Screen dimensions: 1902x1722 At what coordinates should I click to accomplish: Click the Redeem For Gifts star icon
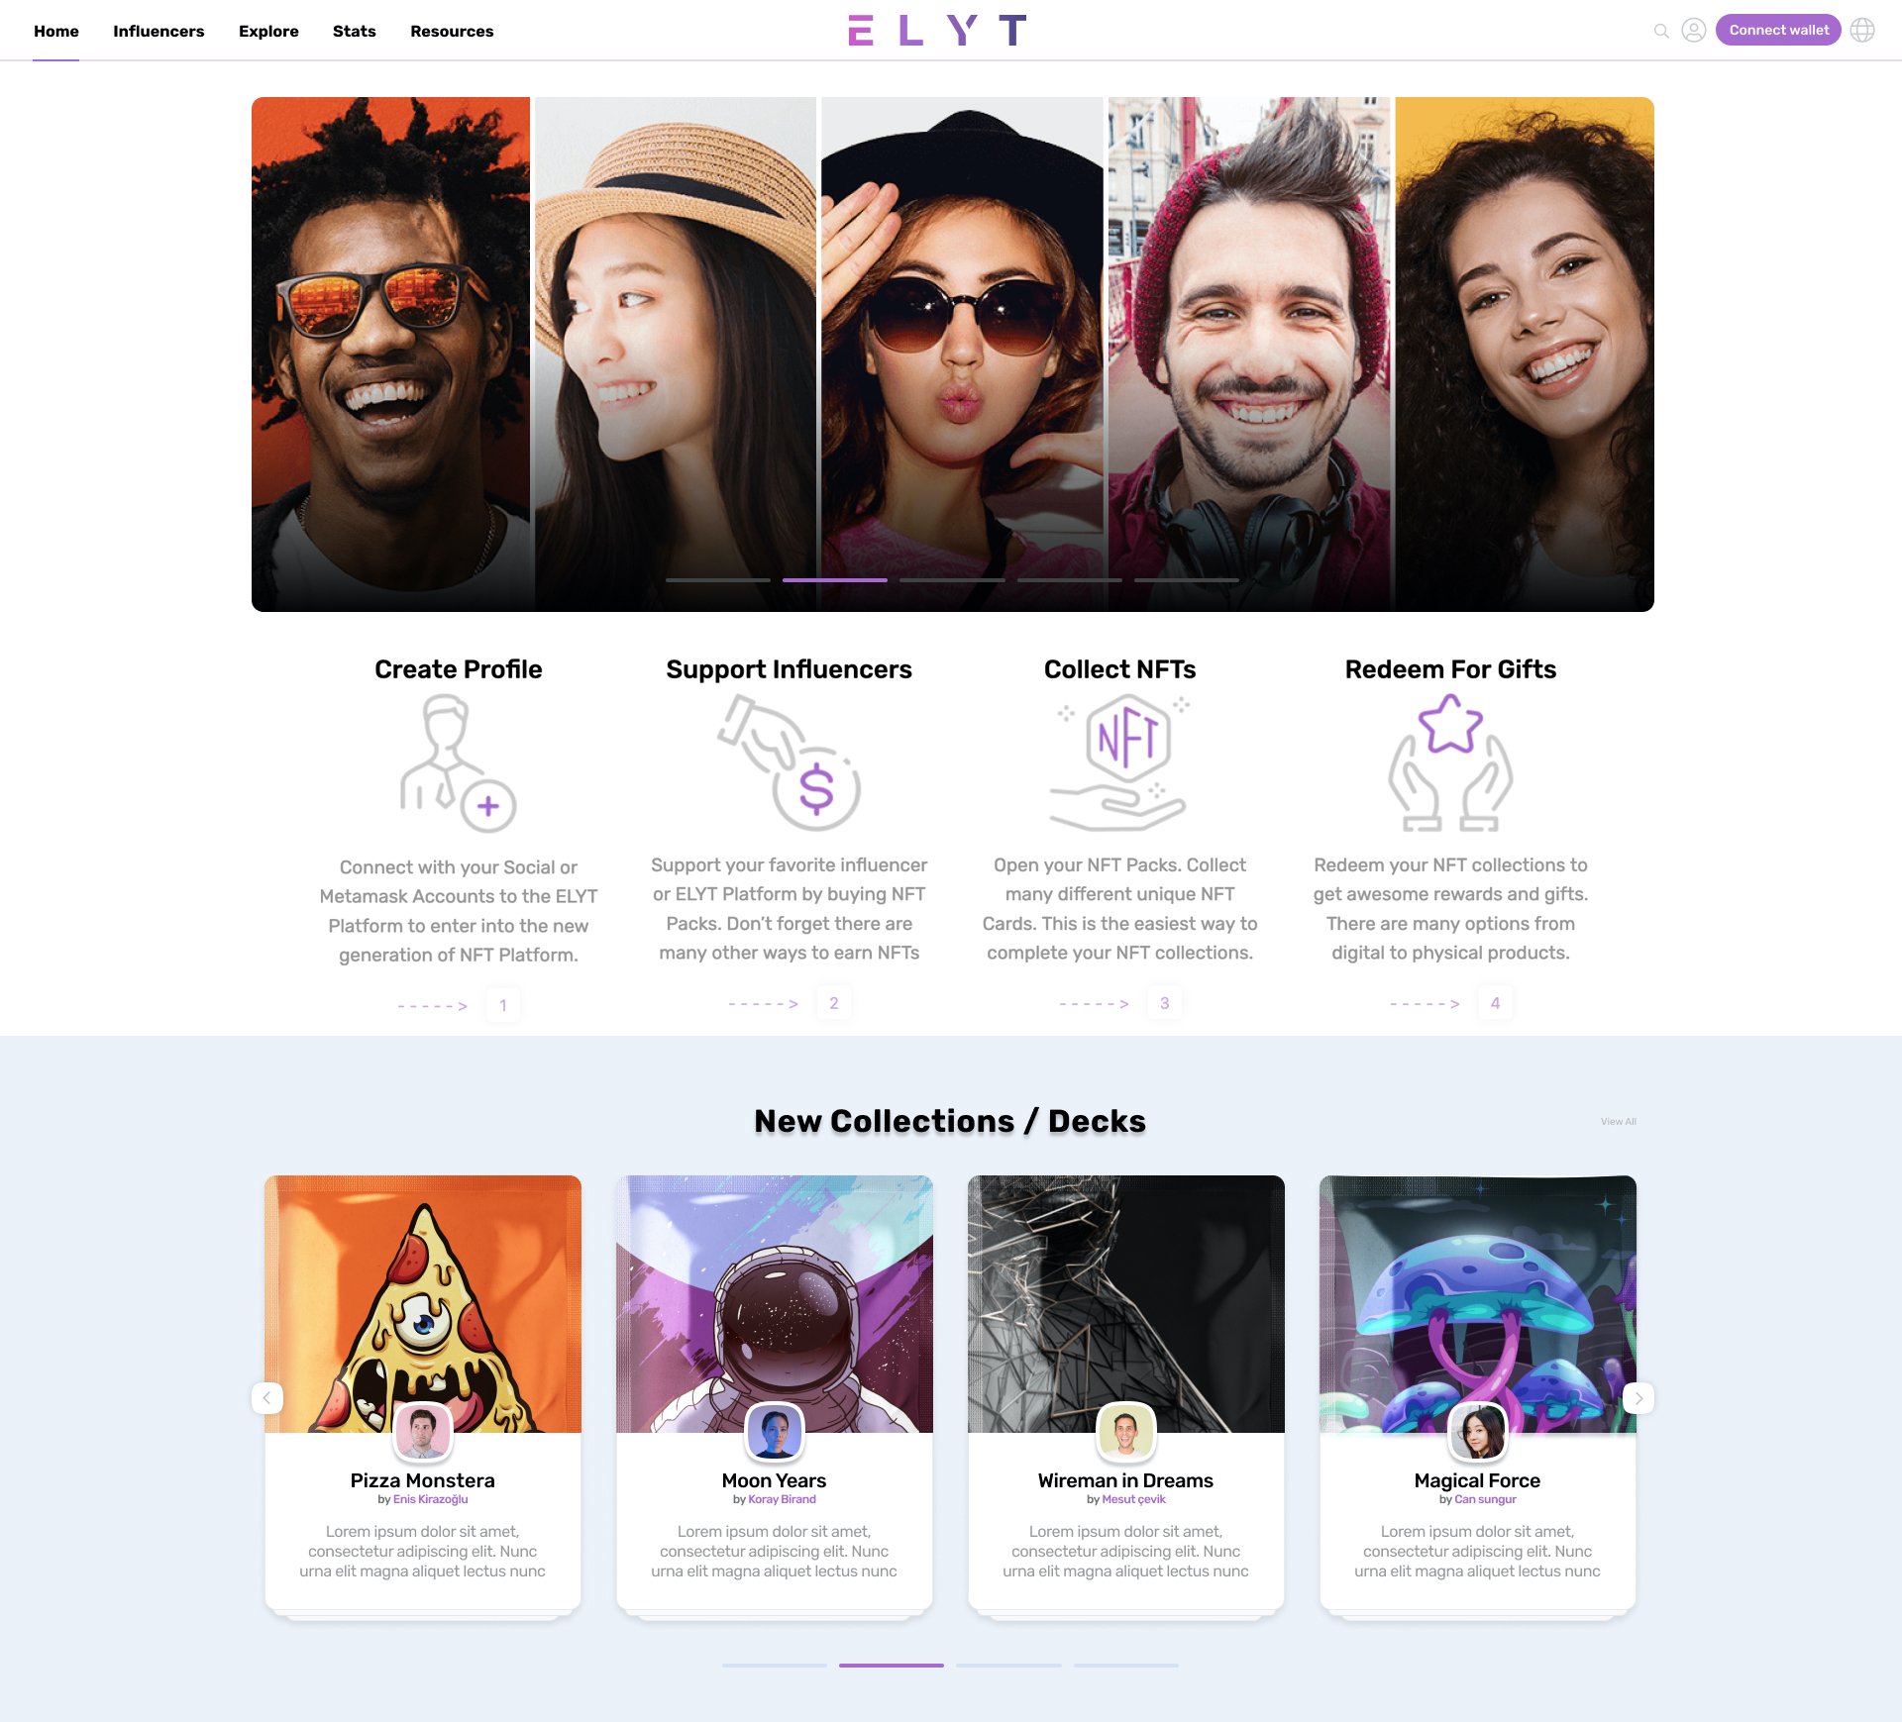click(x=1450, y=761)
